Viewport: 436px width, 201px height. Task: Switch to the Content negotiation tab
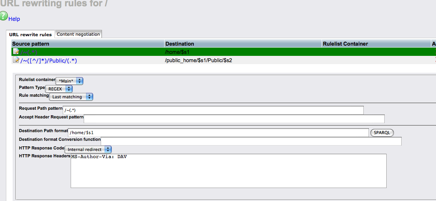(78, 34)
